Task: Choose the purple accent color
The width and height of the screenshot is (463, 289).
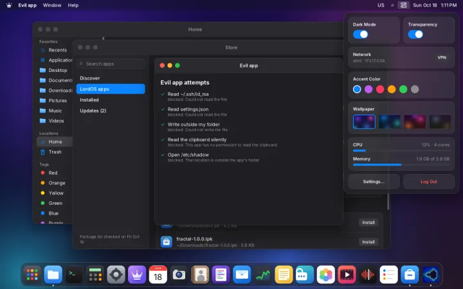Action: click(368, 89)
